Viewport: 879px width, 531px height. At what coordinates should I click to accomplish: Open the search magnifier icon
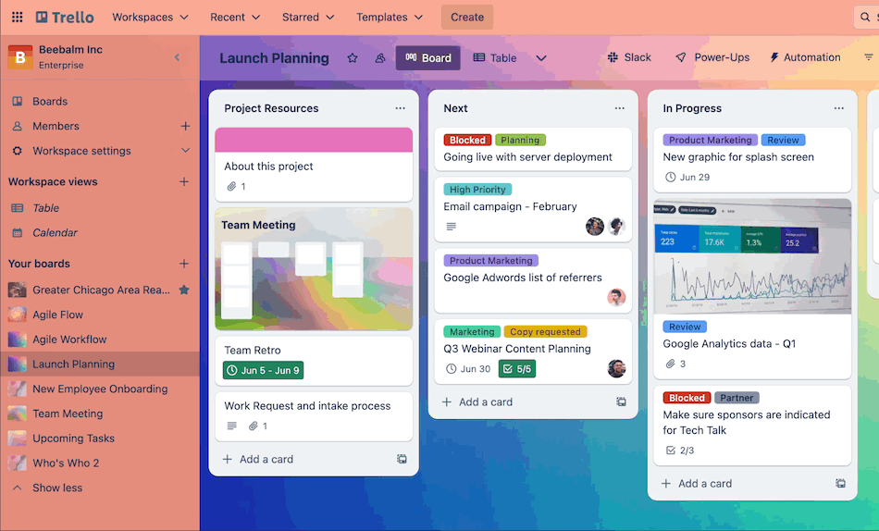click(865, 17)
